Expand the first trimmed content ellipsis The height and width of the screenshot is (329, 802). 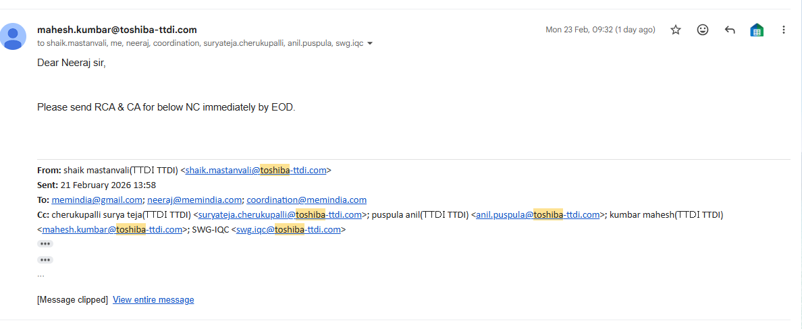tap(45, 244)
